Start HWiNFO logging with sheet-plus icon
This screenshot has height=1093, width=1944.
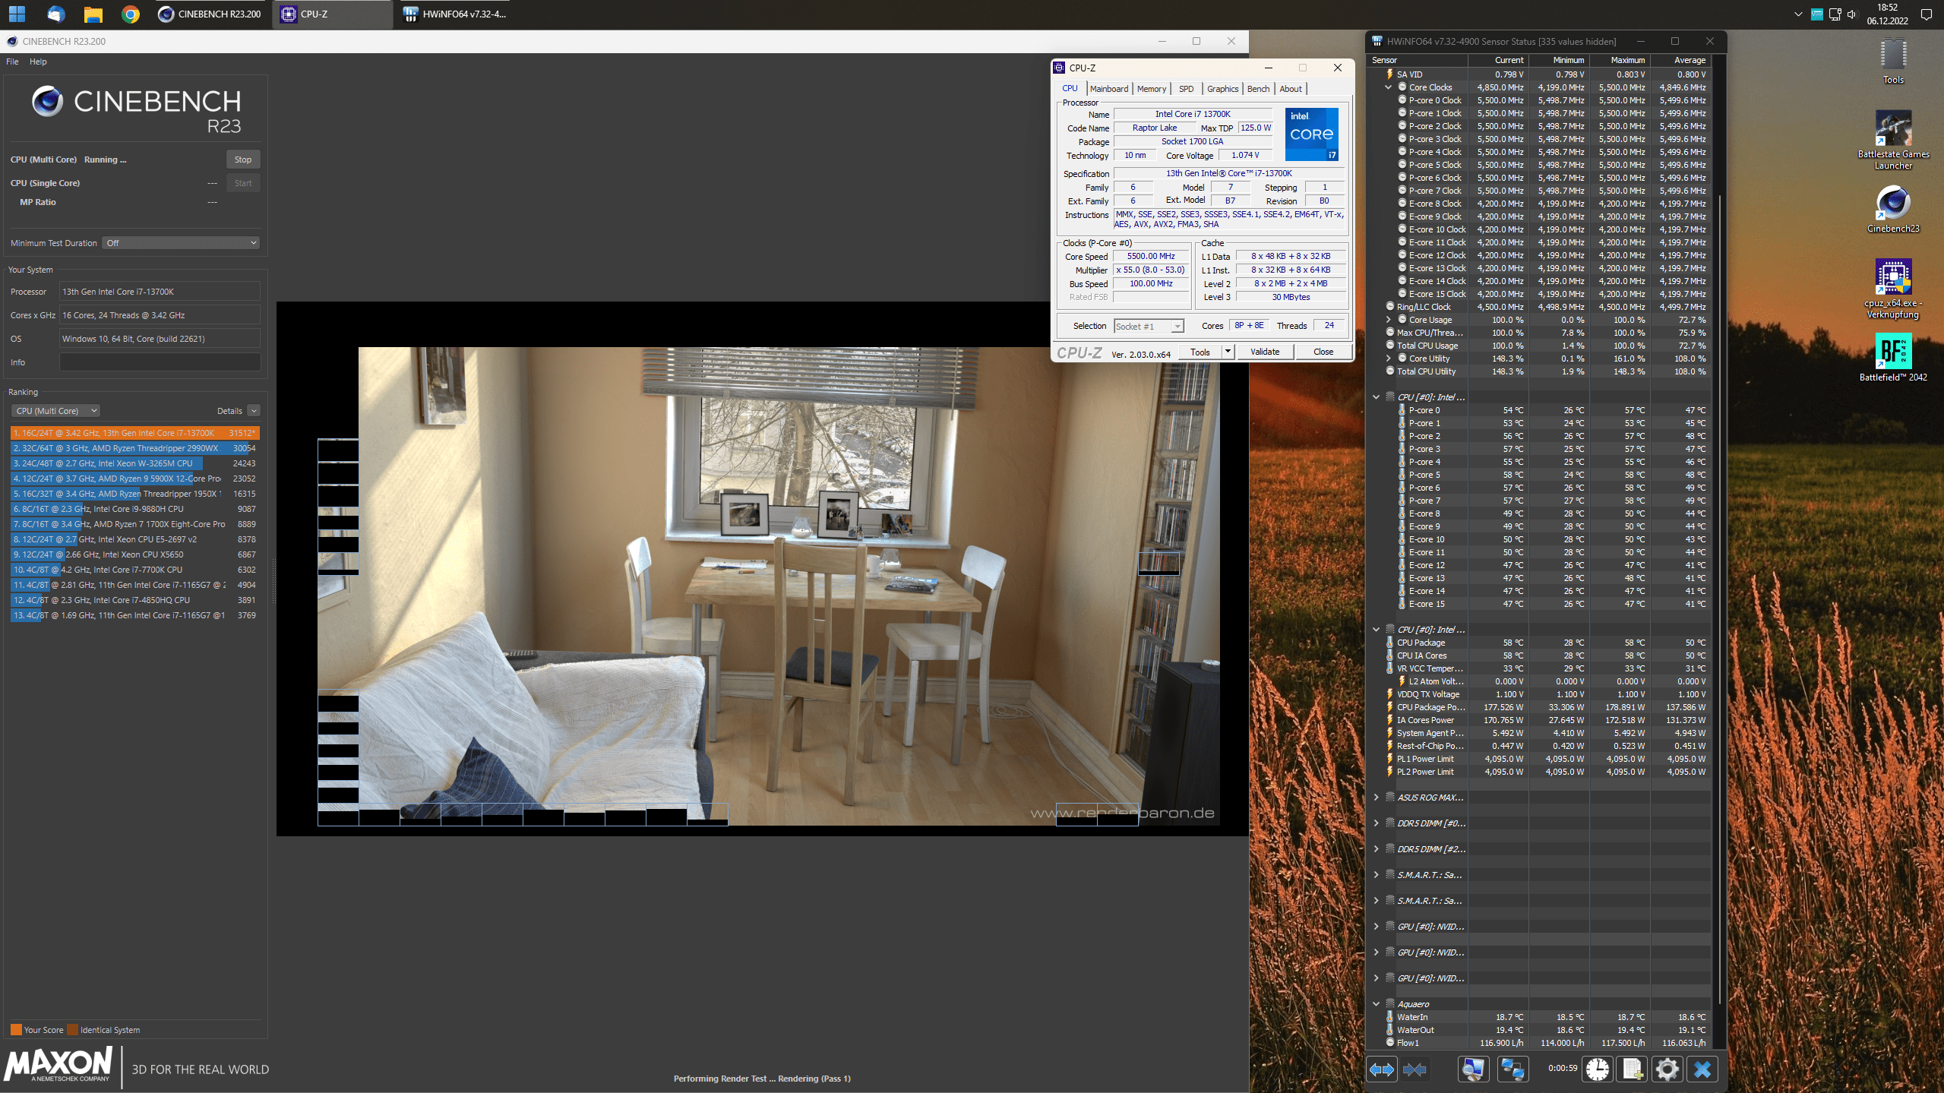point(1632,1069)
